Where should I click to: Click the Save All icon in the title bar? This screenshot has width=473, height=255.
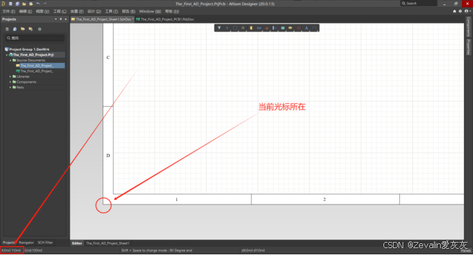click(x=17, y=3)
